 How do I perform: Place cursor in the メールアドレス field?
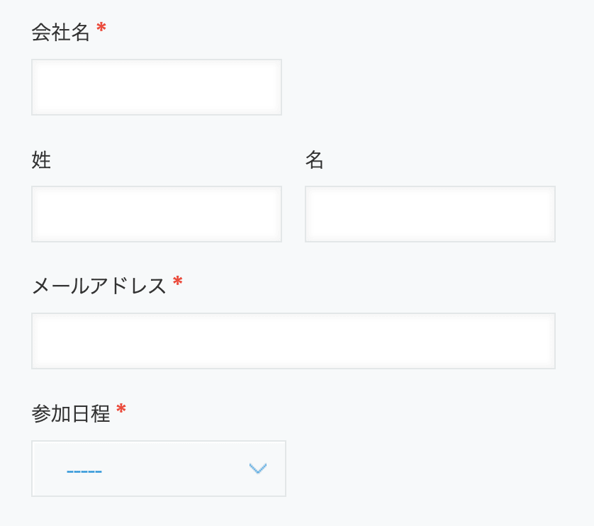pyautogui.click(x=293, y=340)
